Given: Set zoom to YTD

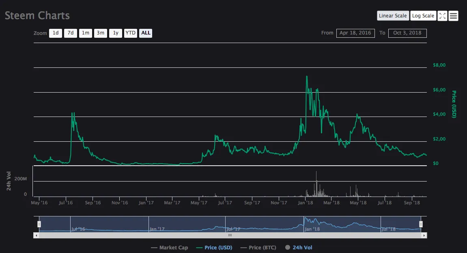Looking at the screenshot, I should (131, 33).
